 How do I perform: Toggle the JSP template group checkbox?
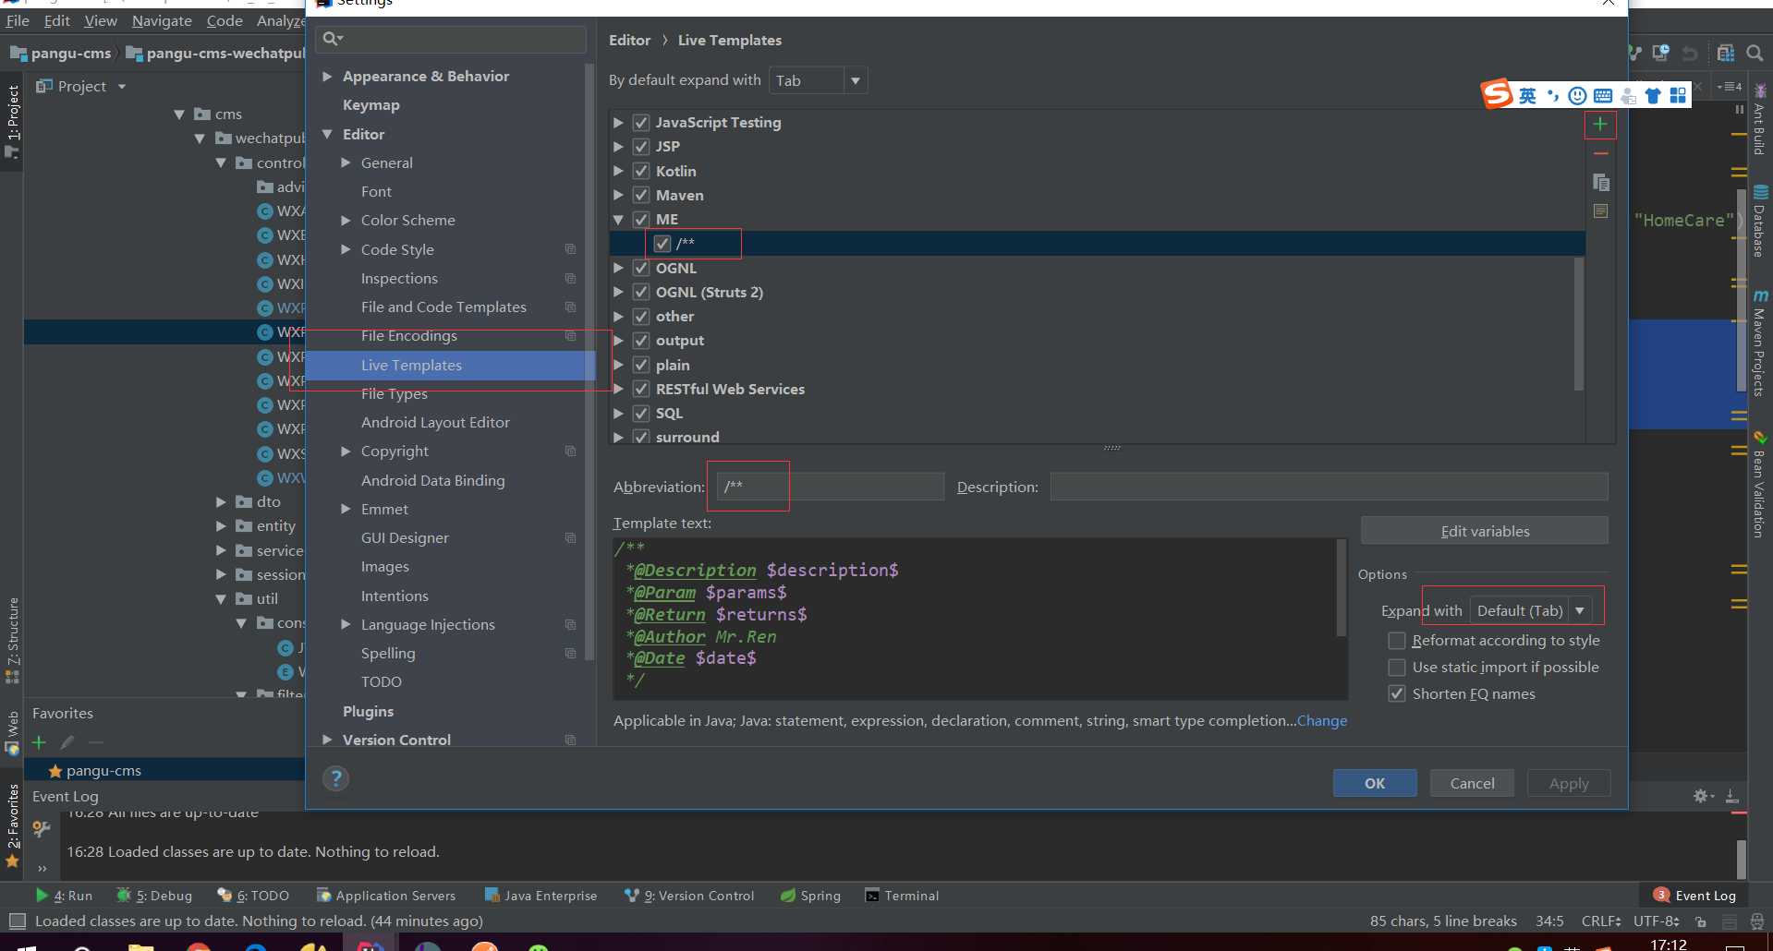click(641, 146)
